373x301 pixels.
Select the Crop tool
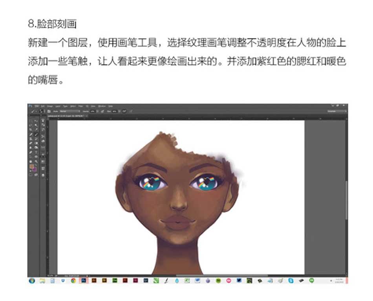31,130
